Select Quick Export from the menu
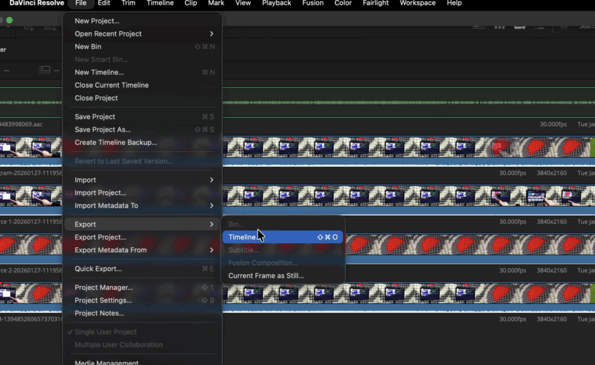The height and width of the screenshot is (365, 595). [x=98, y=269]
